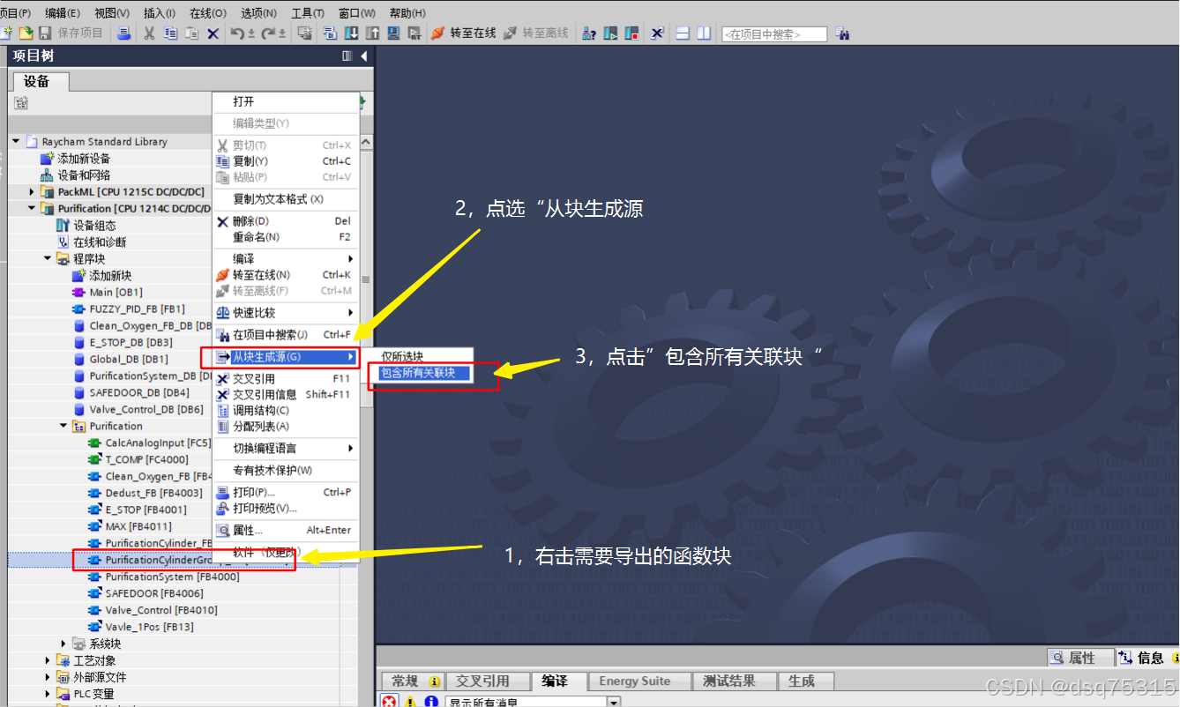This screenshot has height=707, width=1180.
Task: Split editor space horizontally icon
Action: [682, 33]
